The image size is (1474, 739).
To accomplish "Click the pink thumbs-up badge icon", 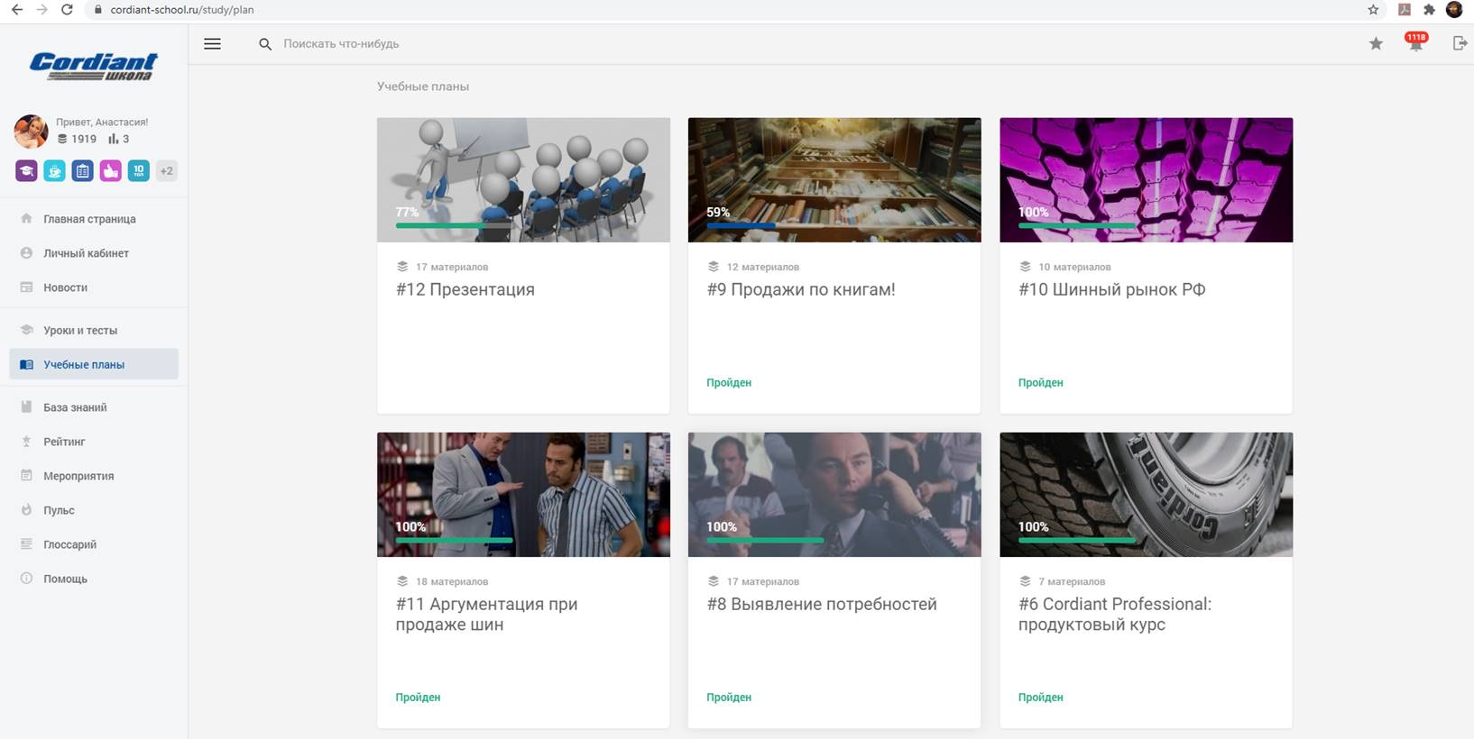I will (x=110, y=170).
